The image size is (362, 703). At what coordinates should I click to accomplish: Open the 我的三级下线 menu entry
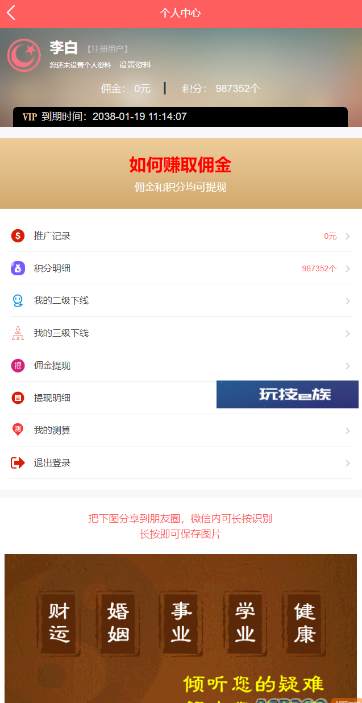[x=181, y=333]
